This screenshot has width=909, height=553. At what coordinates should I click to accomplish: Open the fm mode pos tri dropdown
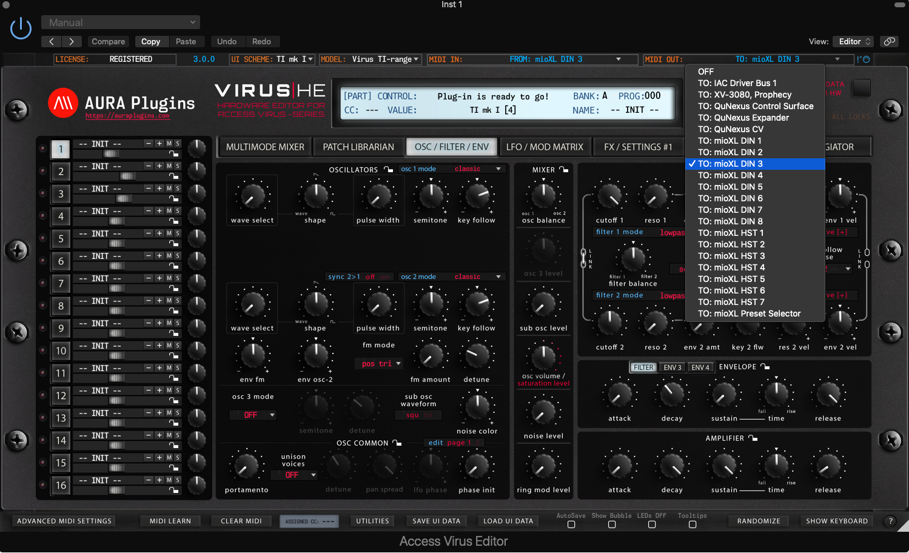click(x=379, y=364)
